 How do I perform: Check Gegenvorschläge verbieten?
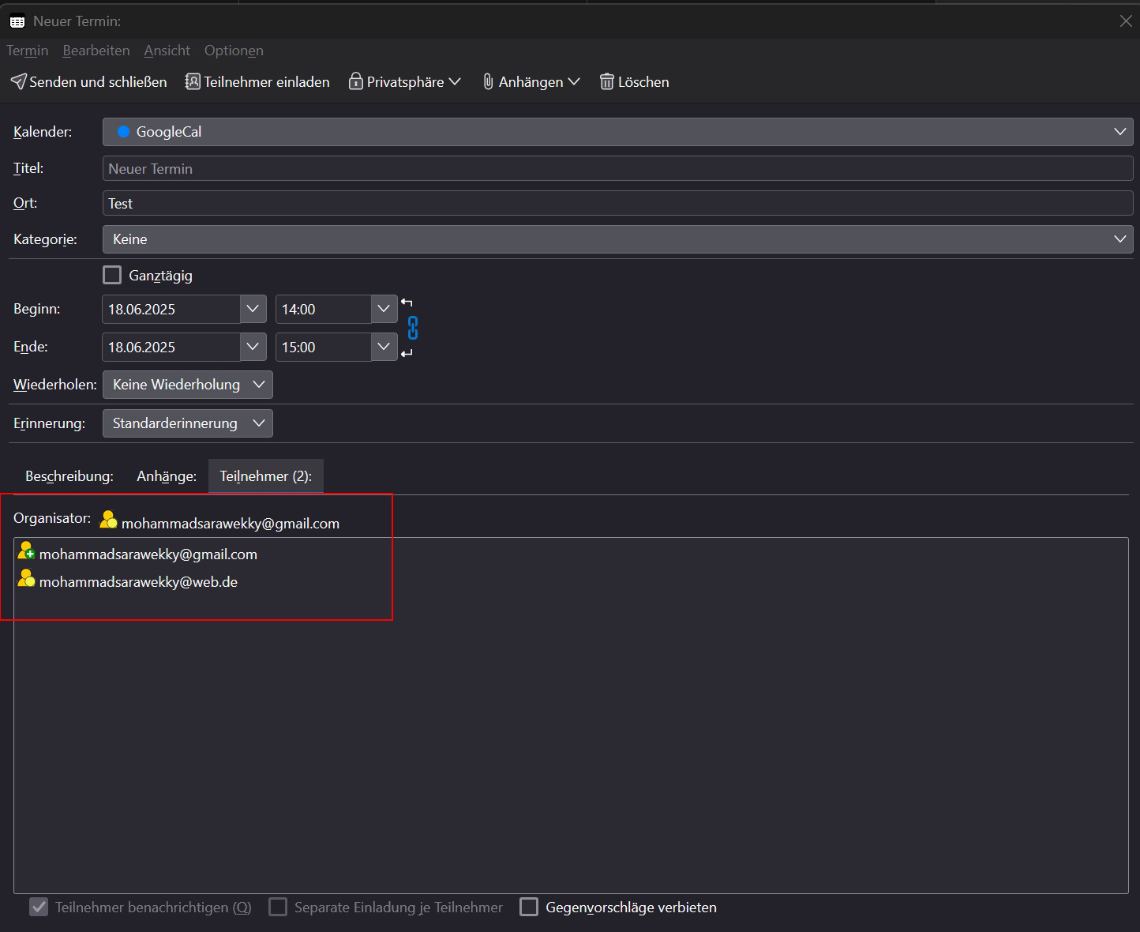coord(529,907)
